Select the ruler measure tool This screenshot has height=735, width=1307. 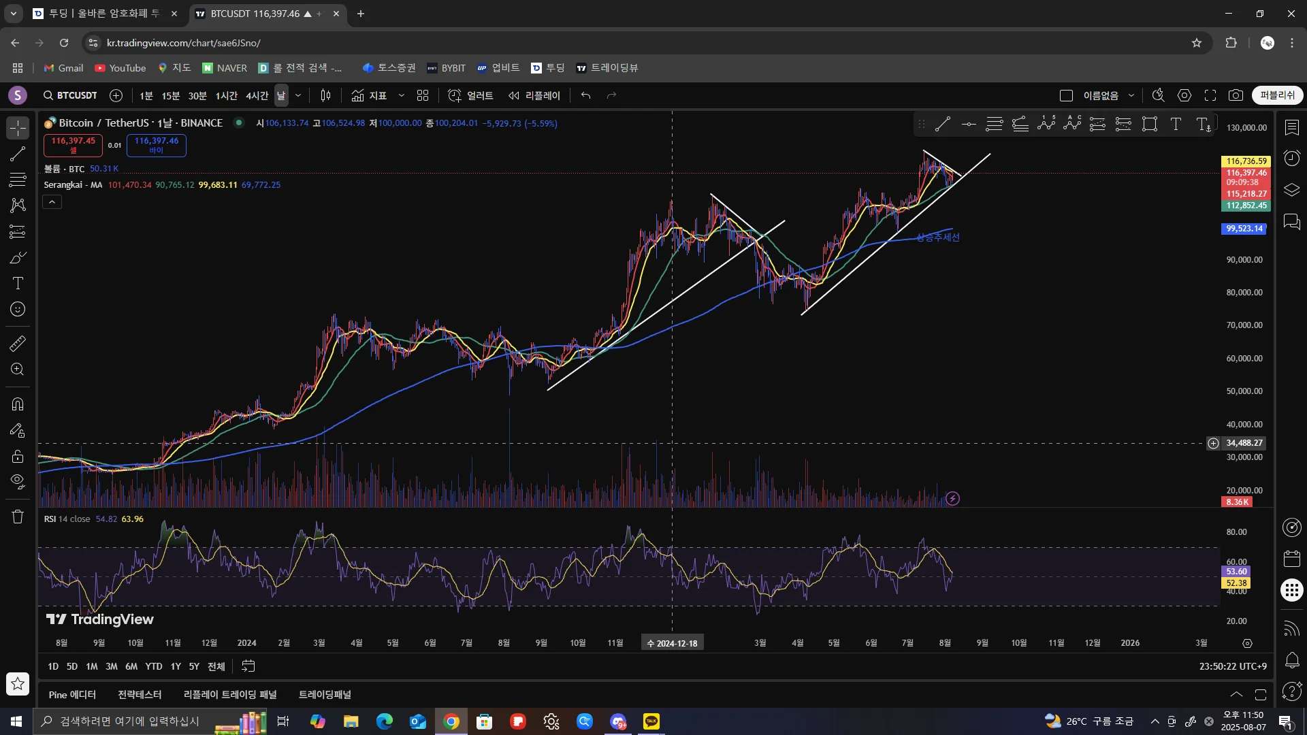[x=18, y=344]
